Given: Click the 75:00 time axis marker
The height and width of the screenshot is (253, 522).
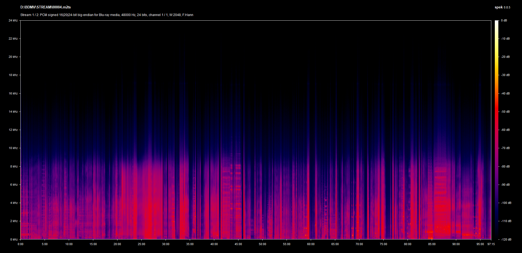Looking at the screenshot, I should point(383,244).
